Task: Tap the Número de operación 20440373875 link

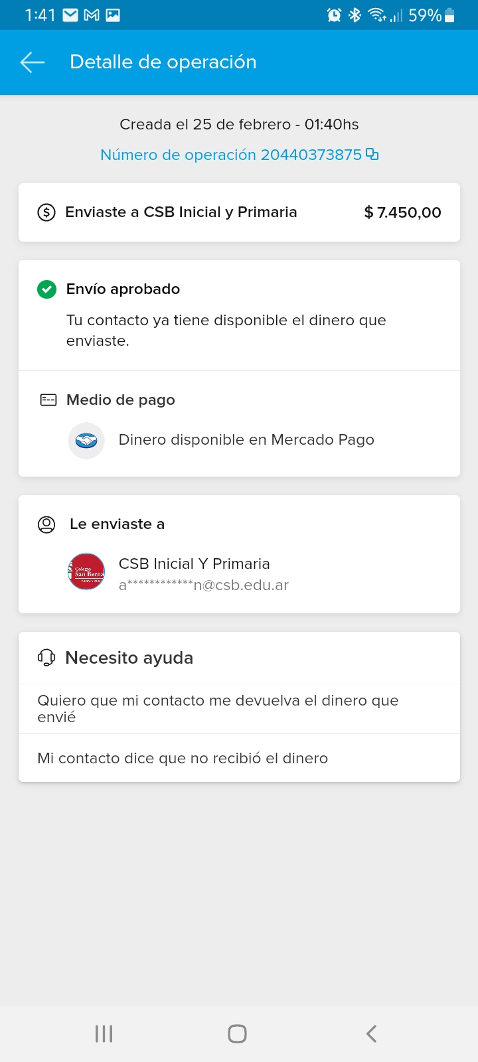Action: 231,155
